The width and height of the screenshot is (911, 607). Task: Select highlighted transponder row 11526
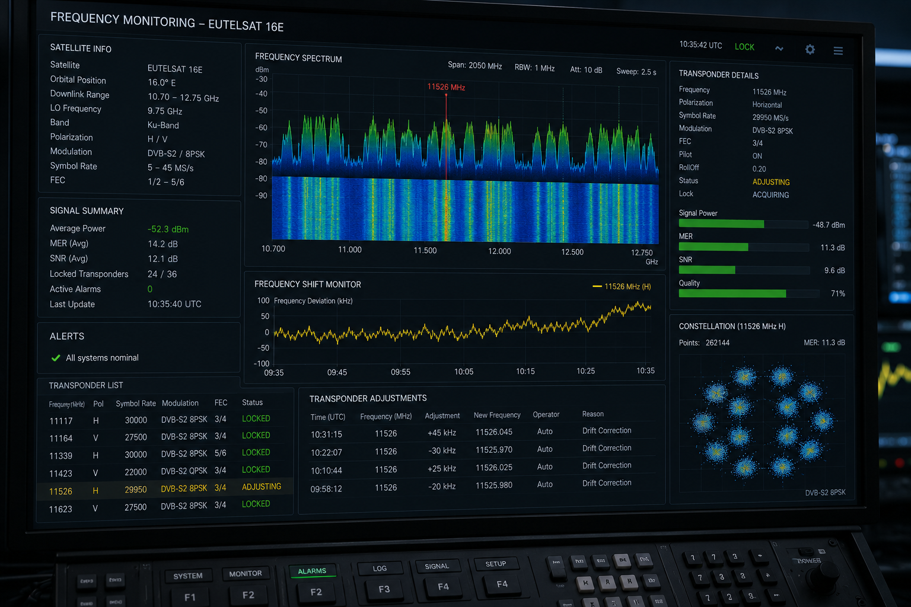click(165, 490)
